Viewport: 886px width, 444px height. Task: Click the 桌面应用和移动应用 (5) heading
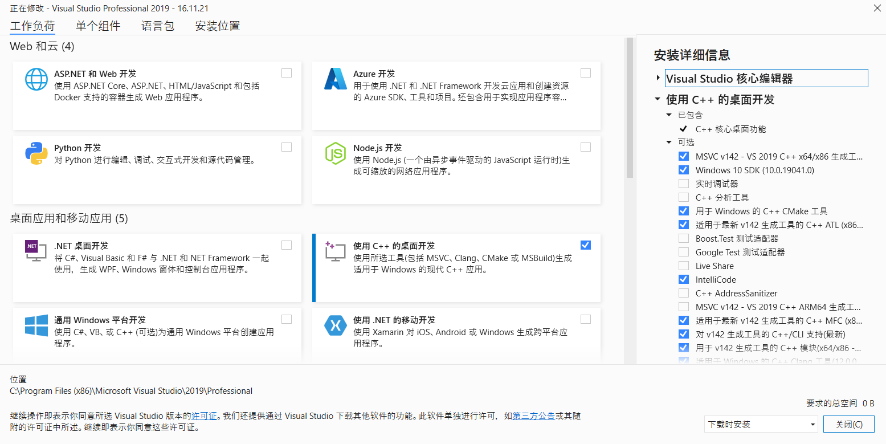coord(69,218)
